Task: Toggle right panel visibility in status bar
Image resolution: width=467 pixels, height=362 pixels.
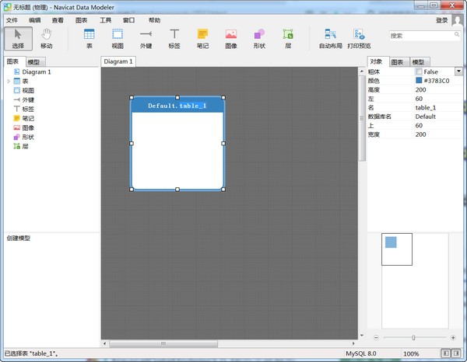Action: point(457,353)
